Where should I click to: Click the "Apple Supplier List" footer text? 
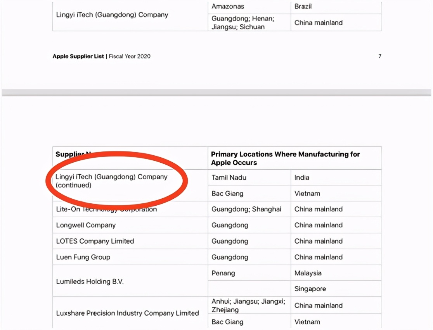[x=78, y=56]
